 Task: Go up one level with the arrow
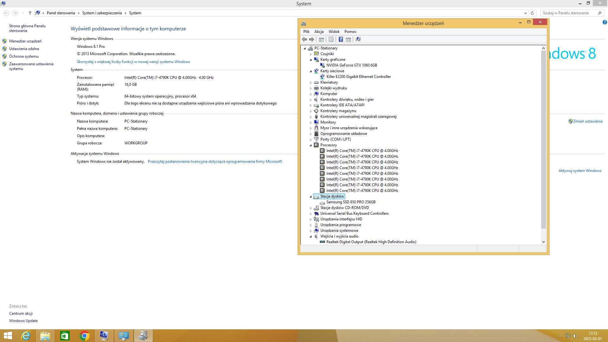coord(30,13)
